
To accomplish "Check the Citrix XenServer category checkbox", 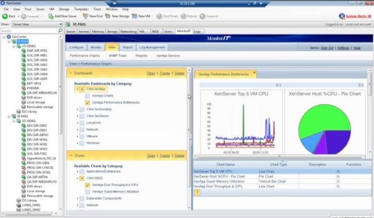I will point(82,116).
